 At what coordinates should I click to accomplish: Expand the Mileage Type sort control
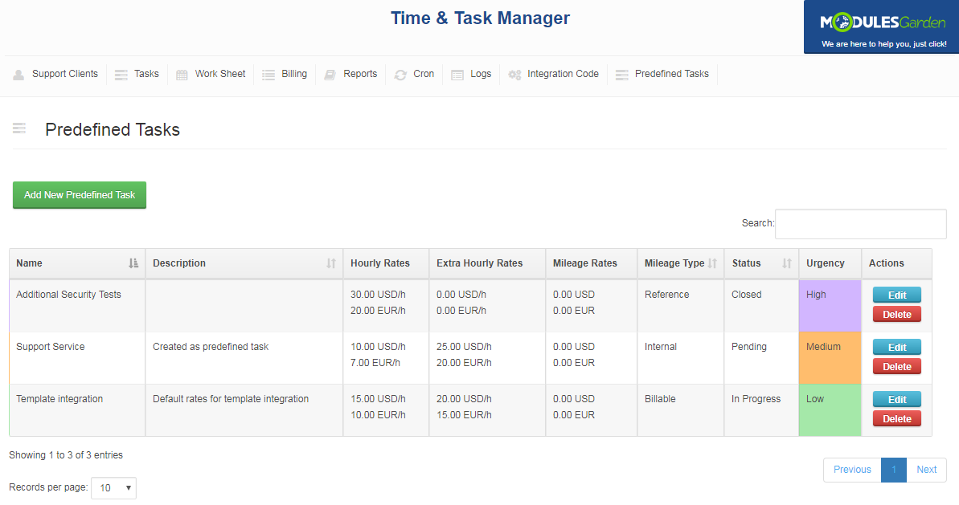[711, 263]
